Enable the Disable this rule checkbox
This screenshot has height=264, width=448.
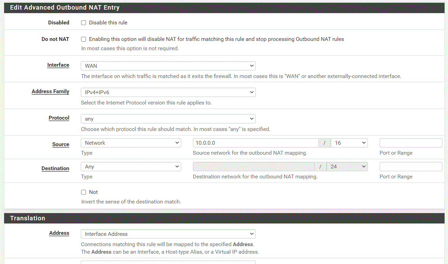(84, 23)
